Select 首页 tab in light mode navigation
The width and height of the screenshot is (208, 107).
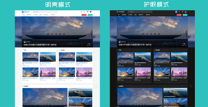(24, 15)
